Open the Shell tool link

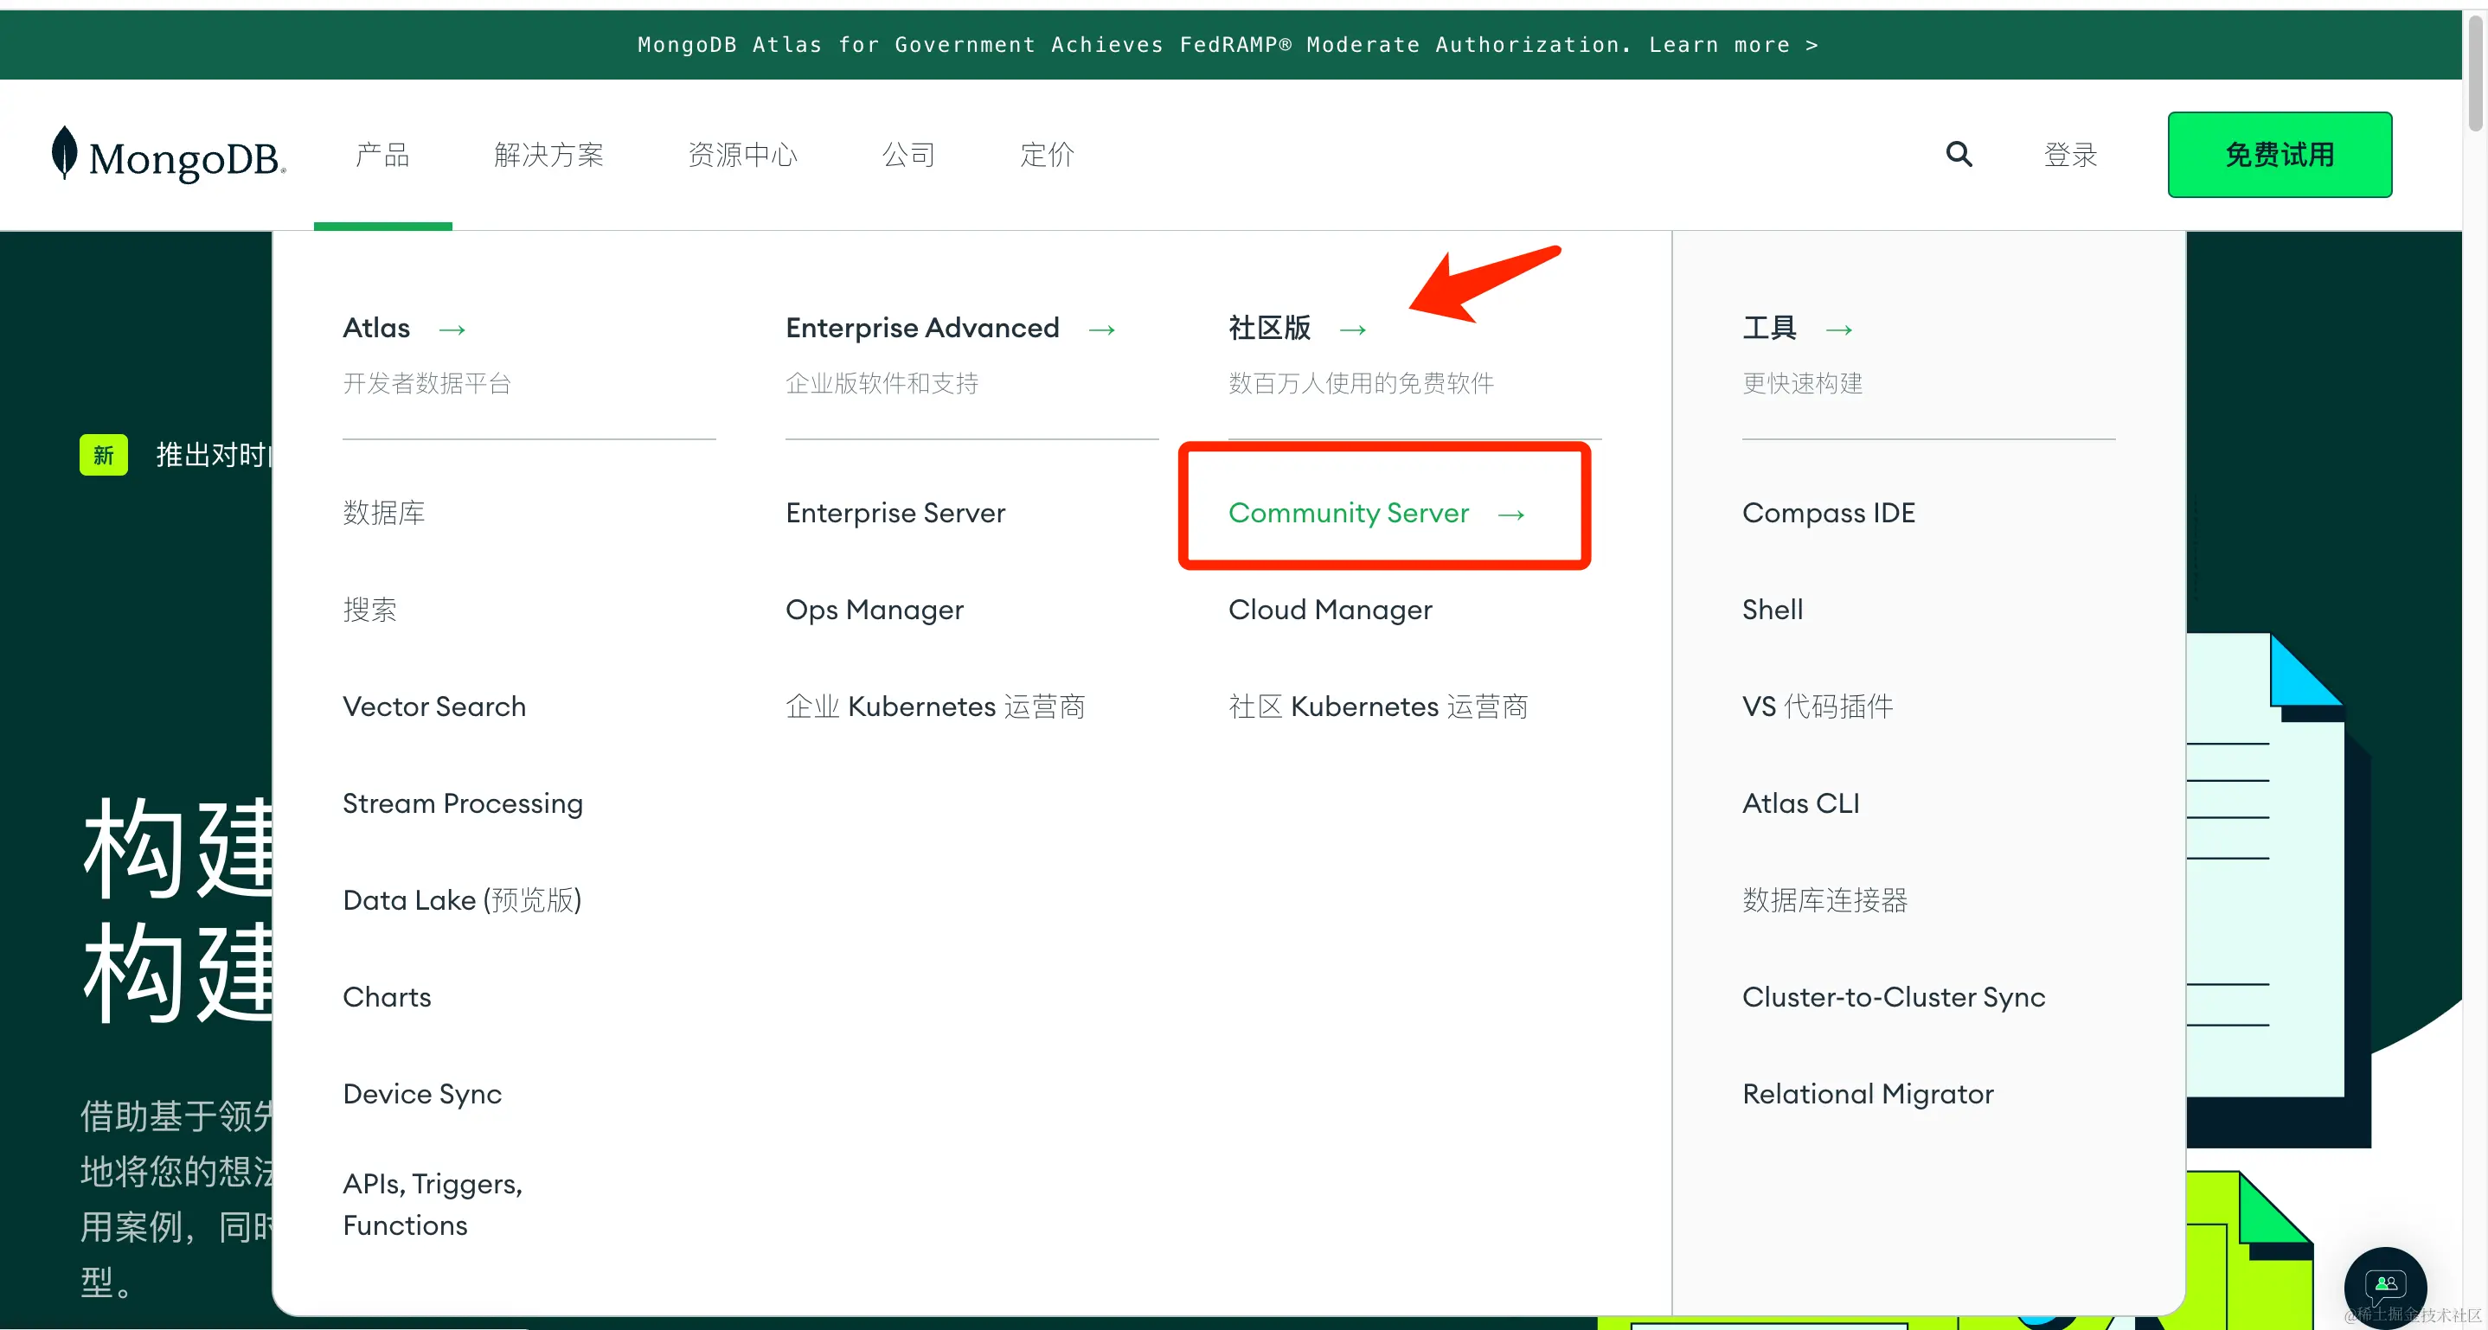1772,609
